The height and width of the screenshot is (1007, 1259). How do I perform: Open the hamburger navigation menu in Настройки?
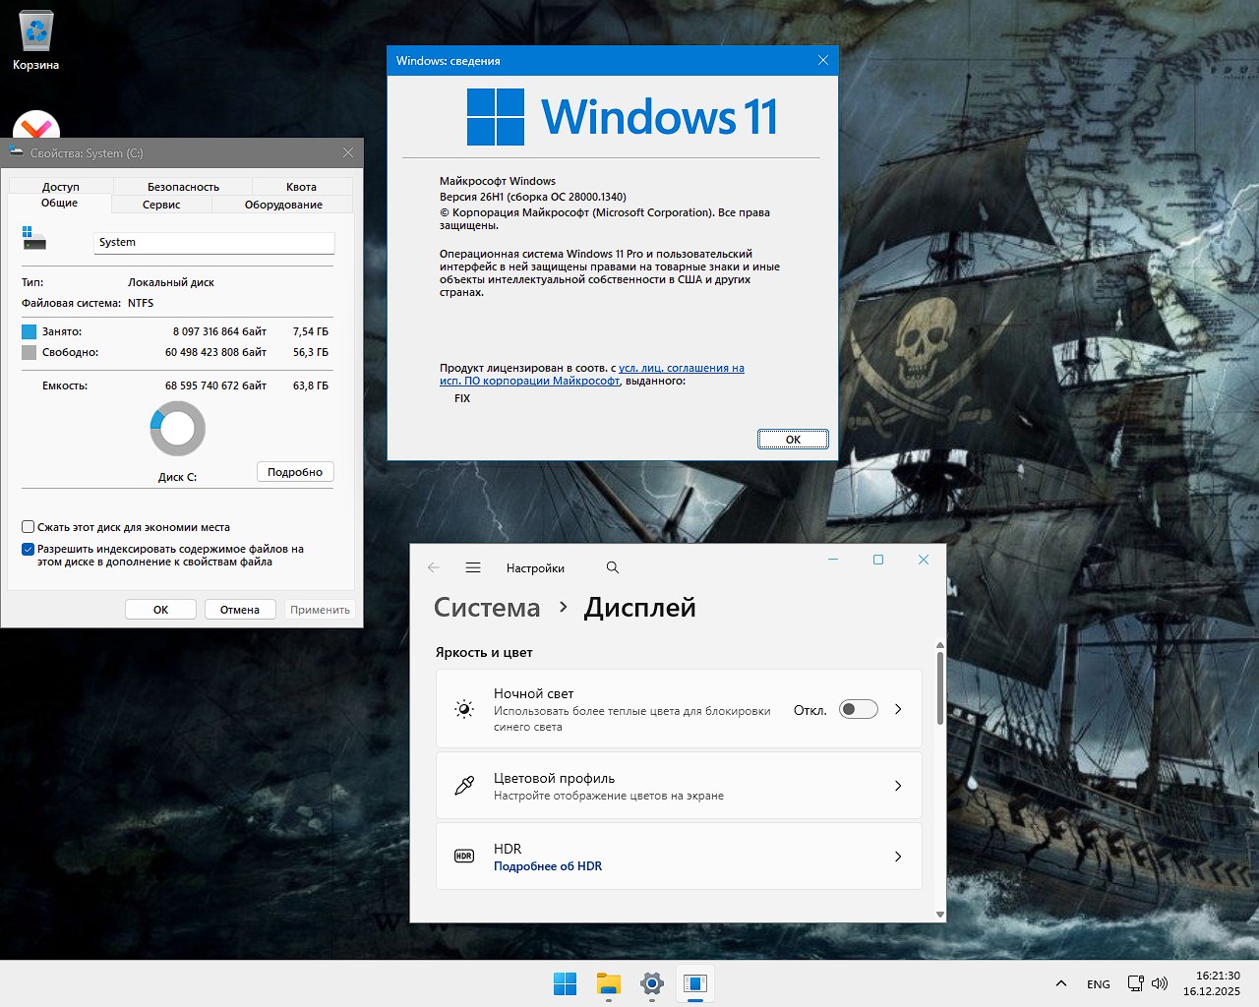[x=473, y=568]
